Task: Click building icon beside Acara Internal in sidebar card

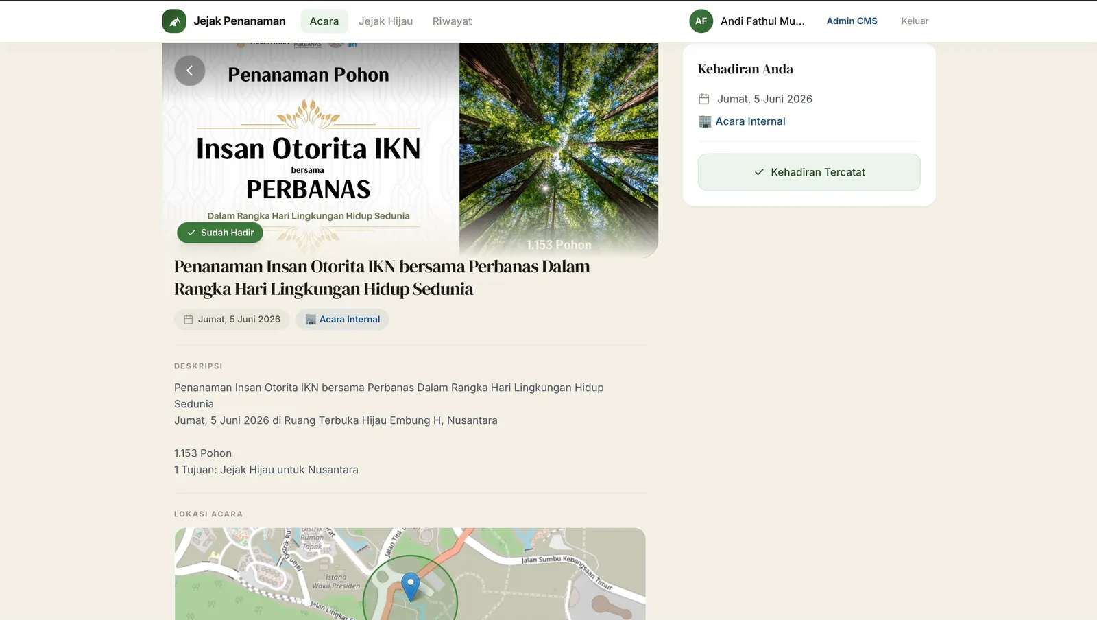Action: click(705, 121)
